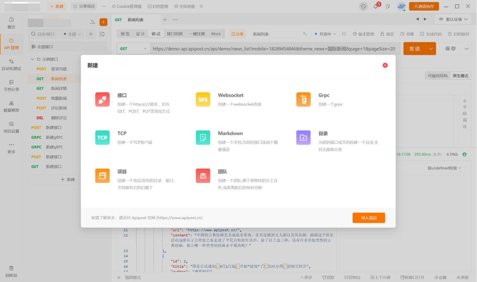Click the 保存 button

click(x=450, y=49)
